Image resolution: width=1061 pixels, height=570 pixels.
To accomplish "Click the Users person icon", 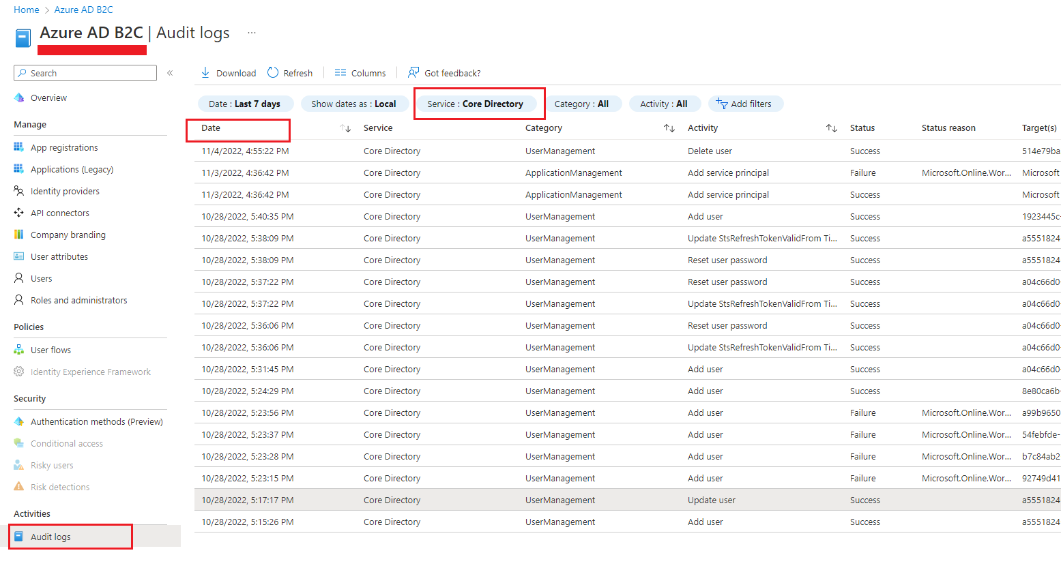I will pyautogui.click(x=19, y=278).
